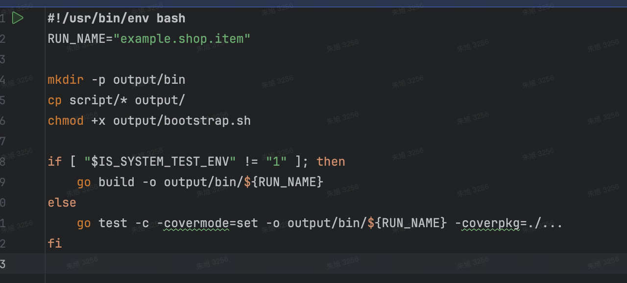627x283 pixels.
Task: Click "output/bin" on the mkdir line
Action: [x=149, y=80]
